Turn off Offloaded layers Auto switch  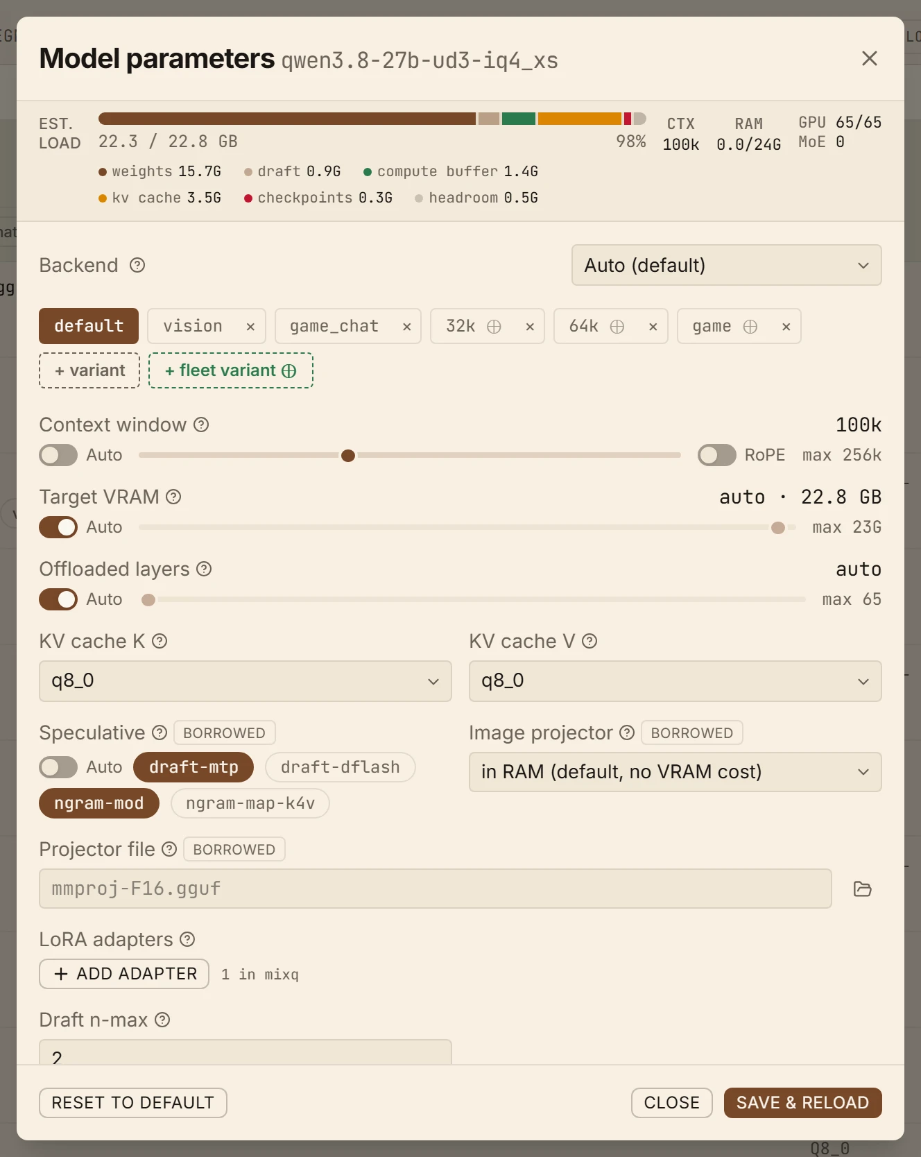pyautogui.click(x=58, y=599)
